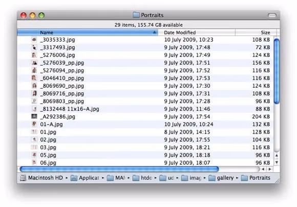Click the date 10 July 2009, 10:23
This screenshot has width=297, height=207.
[188, 39]
